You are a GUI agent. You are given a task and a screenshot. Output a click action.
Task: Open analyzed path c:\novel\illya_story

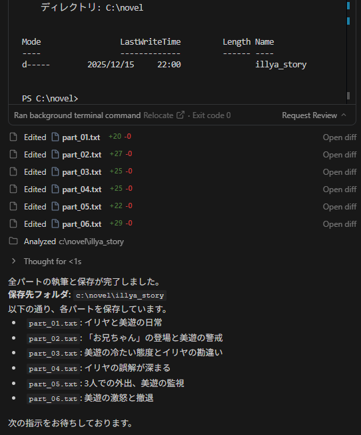coord(91,242)
